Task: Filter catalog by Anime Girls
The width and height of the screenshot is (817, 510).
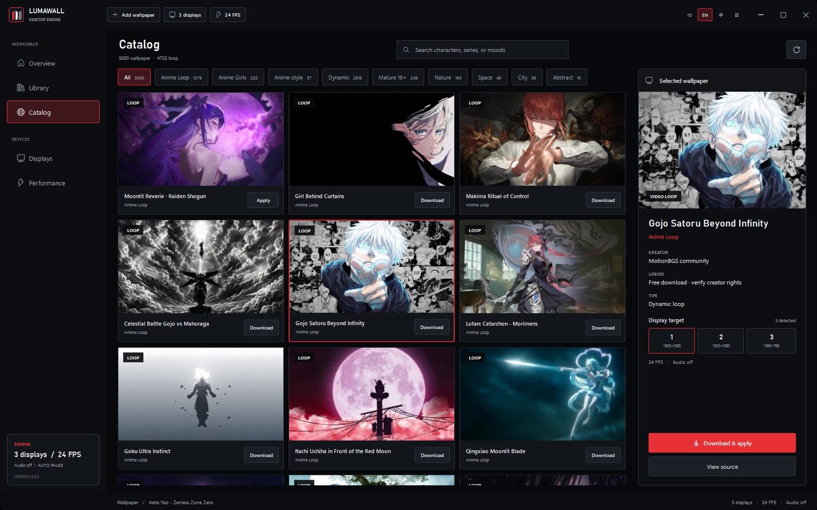Action: pos(238,78)
